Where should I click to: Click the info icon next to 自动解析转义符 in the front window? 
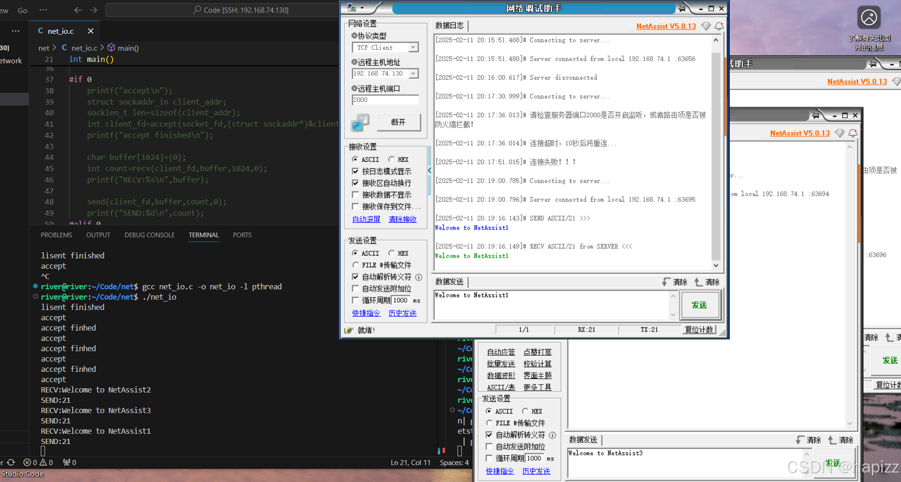[x=419, y=277]
